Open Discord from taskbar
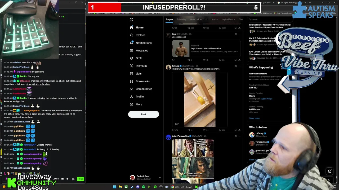Screen dimensions: 339x190 [x=138, y=187]
